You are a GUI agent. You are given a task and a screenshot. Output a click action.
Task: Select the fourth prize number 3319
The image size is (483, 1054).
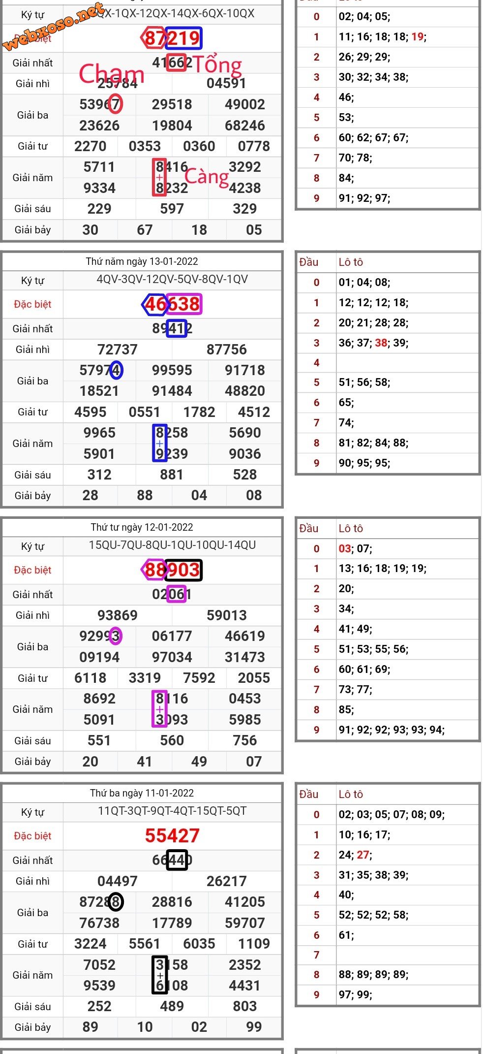pyautogui.click(x=145, y=678)
